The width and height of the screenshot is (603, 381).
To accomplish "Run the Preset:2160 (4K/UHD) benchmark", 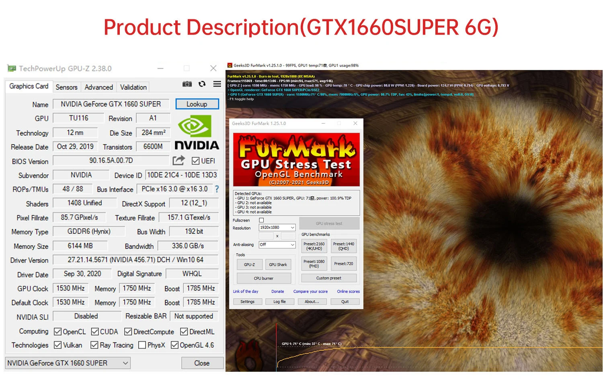I will click(x=314, y=246).
